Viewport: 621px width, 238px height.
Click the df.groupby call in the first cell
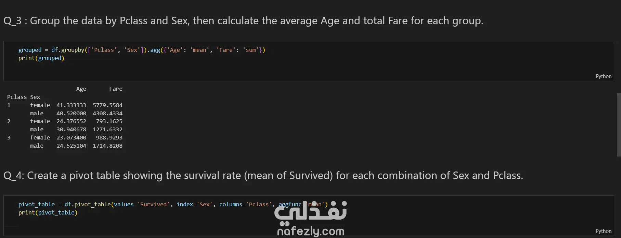click(x=68, y=50)
